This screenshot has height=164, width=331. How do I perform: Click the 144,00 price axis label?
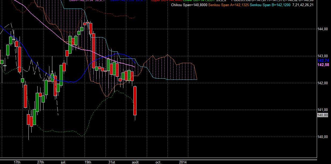coord(323,29)
